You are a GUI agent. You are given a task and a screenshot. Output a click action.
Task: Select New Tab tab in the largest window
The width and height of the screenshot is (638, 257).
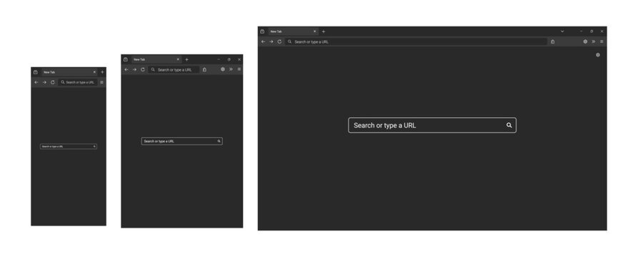tap(293, 31)
